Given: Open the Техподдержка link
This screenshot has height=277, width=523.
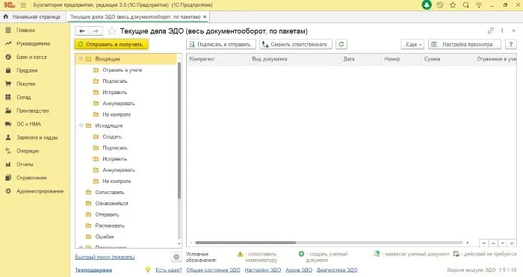Looking at the screenshot, I should 93,270.
